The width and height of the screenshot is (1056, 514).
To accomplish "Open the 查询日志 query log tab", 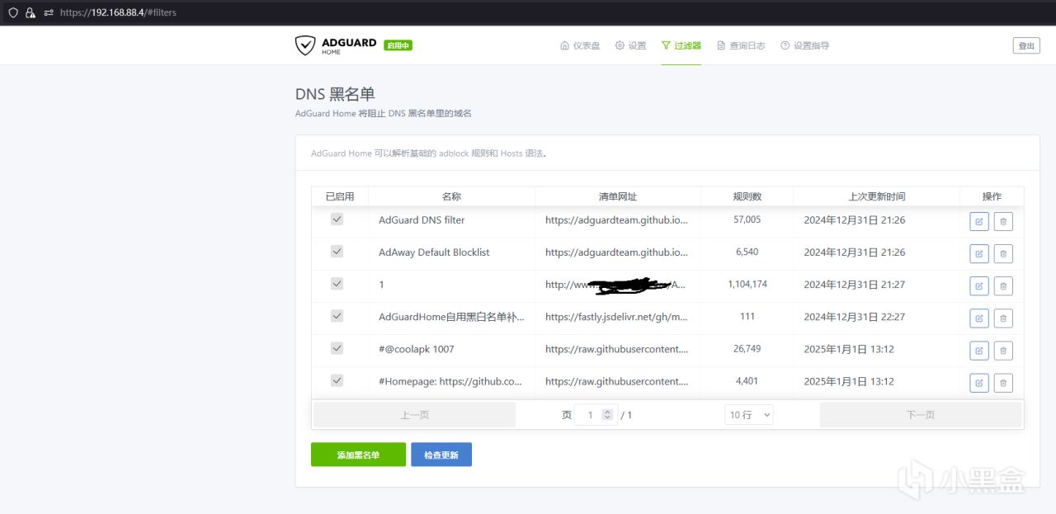I will click(741, 45).
